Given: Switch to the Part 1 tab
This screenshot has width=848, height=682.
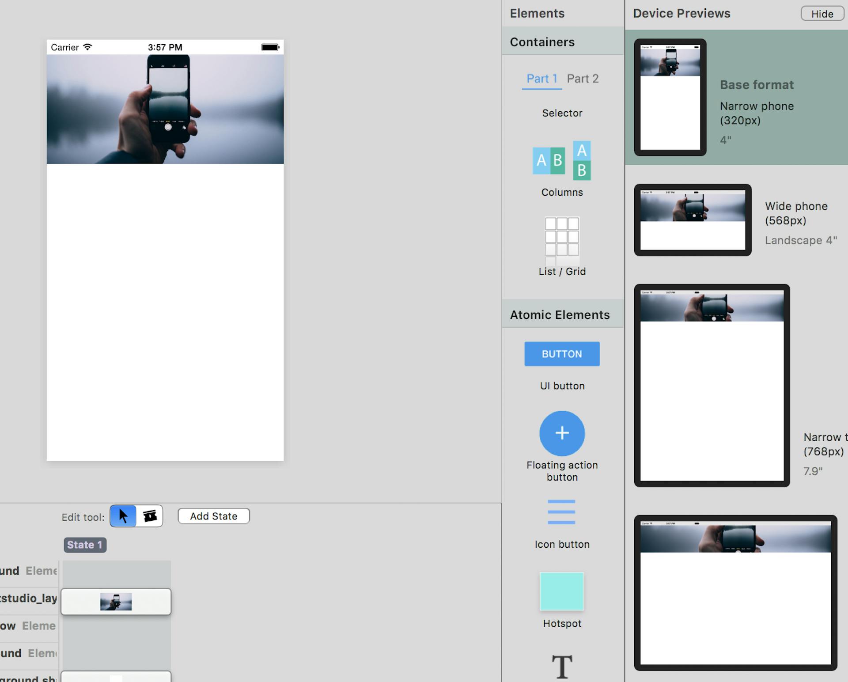Looking at the screenshot, I should [x=541, y=78].
